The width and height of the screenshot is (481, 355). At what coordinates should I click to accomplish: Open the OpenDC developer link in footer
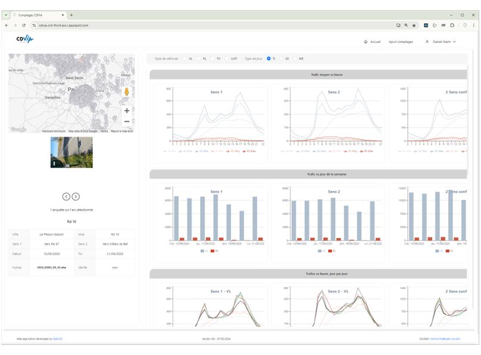coord(58,339)
